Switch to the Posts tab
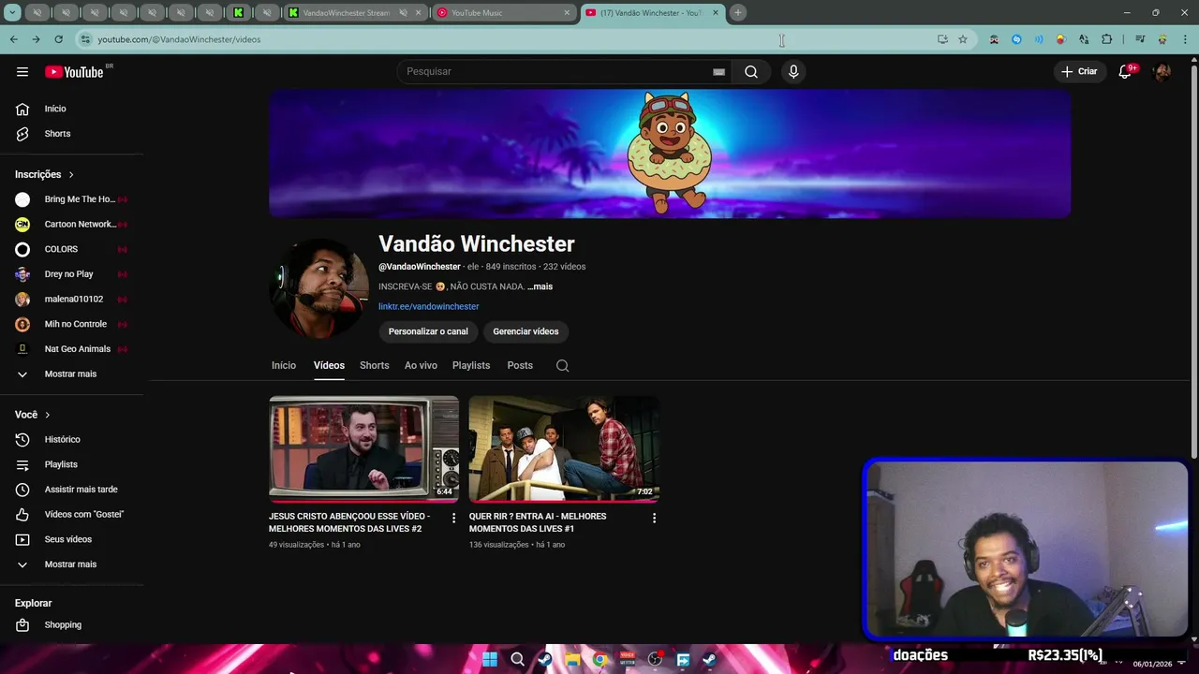This screenshot has height=674, width=1199. click(520, 365)
